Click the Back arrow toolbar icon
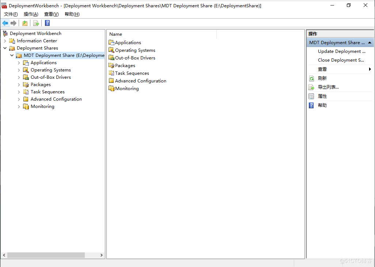This screenshot has height=267, width=375. tap(5, 23)
